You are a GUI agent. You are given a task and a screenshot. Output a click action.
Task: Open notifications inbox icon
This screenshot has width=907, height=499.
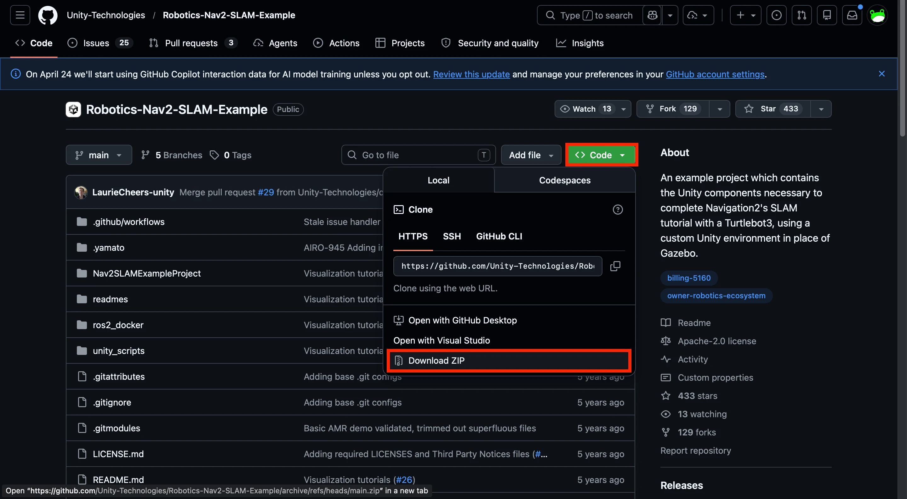[852, 15]
